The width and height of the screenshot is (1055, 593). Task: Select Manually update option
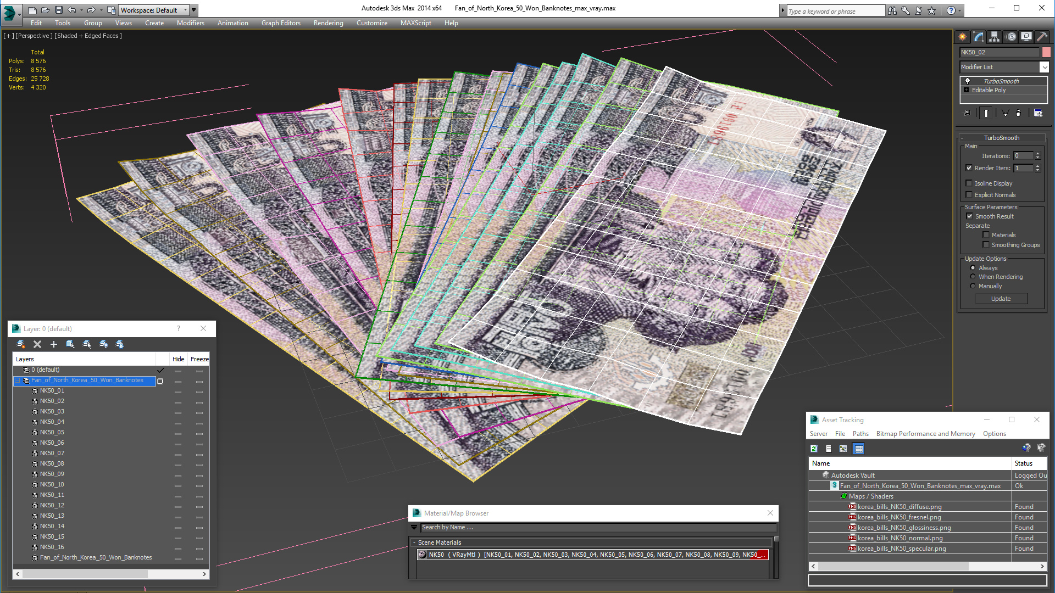coord(973,286)
